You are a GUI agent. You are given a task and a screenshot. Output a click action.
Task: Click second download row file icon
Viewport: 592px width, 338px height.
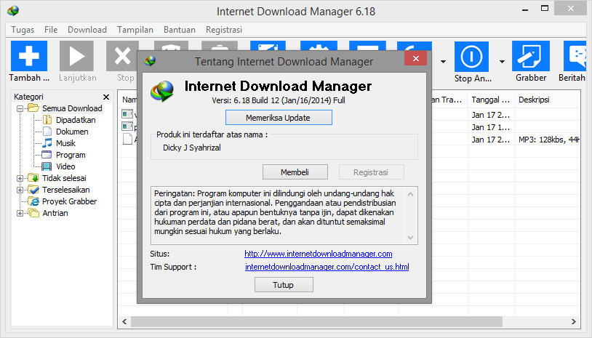click(x=127, y=126)
